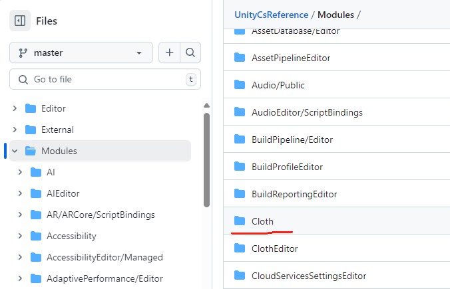Click folder icon beside ClothEditor

(x=240, y=248)
